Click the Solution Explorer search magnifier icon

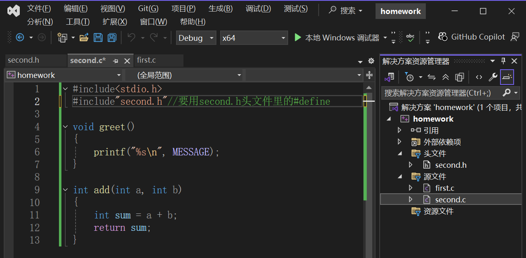[507, 93]
